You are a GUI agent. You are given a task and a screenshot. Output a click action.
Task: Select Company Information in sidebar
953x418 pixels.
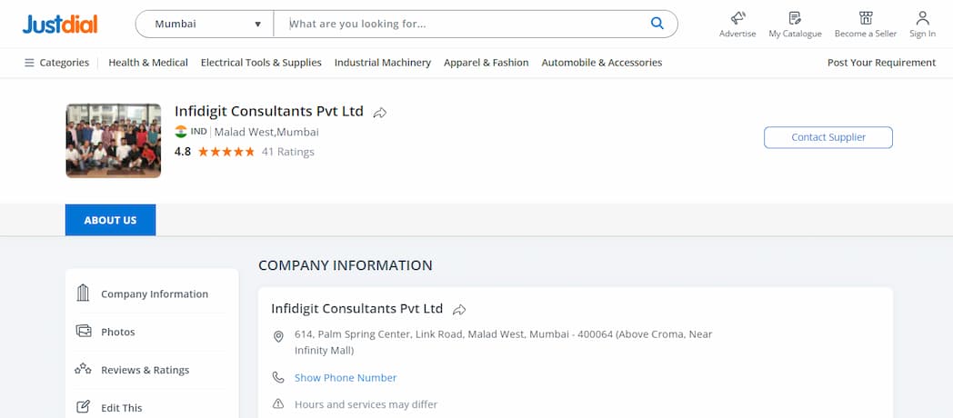click(155, 294)
